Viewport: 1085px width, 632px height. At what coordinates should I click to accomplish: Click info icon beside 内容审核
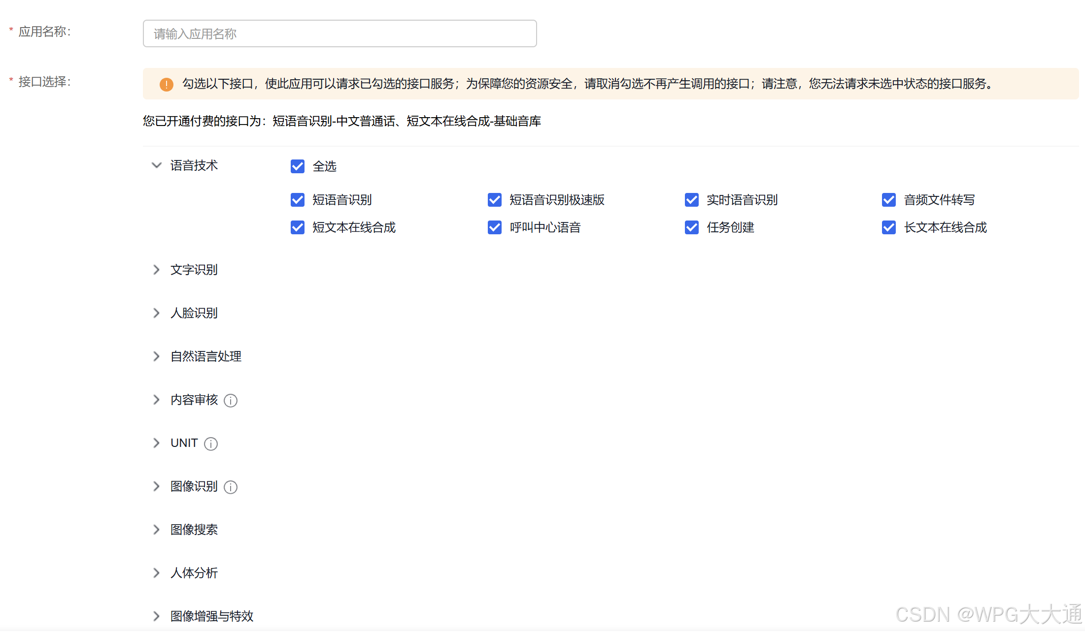click(231, 401)
